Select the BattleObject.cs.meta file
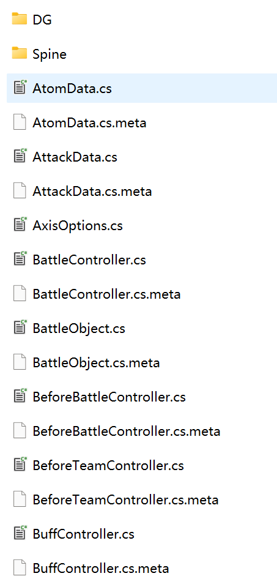Screen dimensions: 277x587 tap(96, 363)
